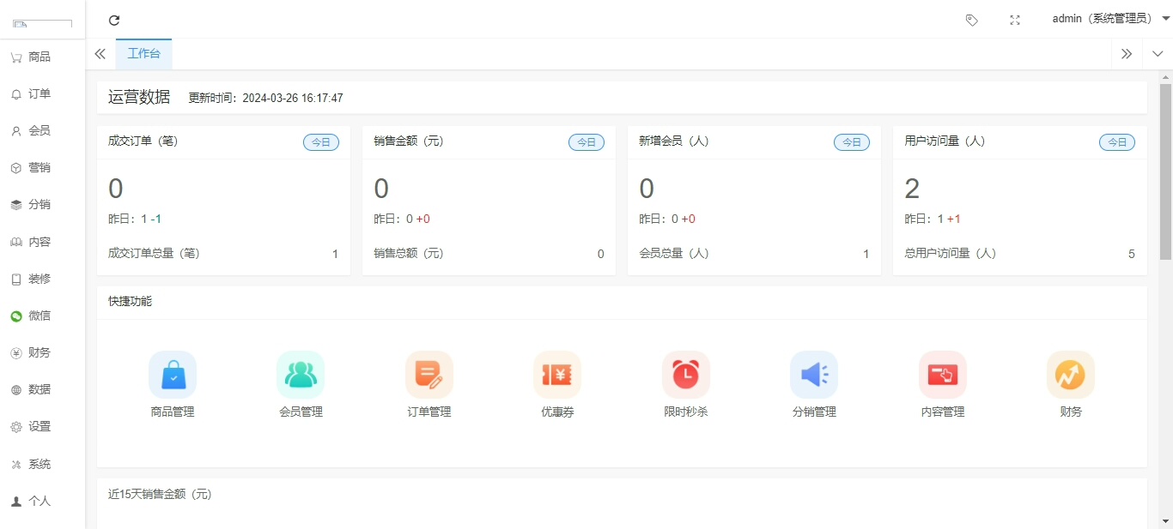Click the 会员管理 people icon

point(301,375)
